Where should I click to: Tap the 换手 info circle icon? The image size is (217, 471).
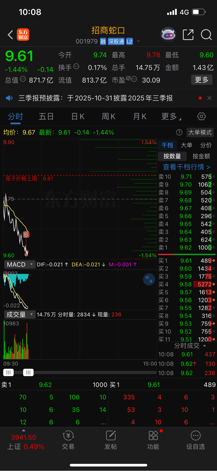pos(76,66)
